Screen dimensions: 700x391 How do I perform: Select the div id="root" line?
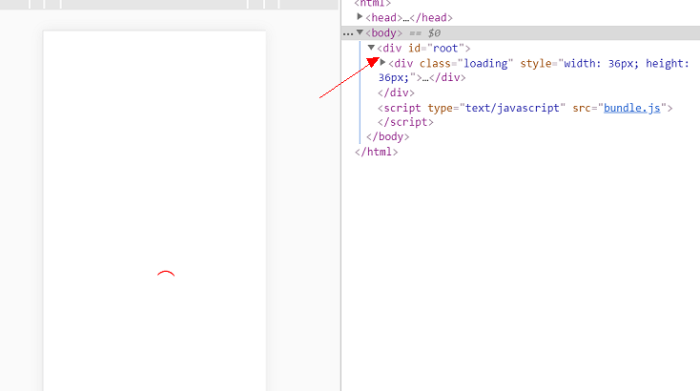point(423,49)
